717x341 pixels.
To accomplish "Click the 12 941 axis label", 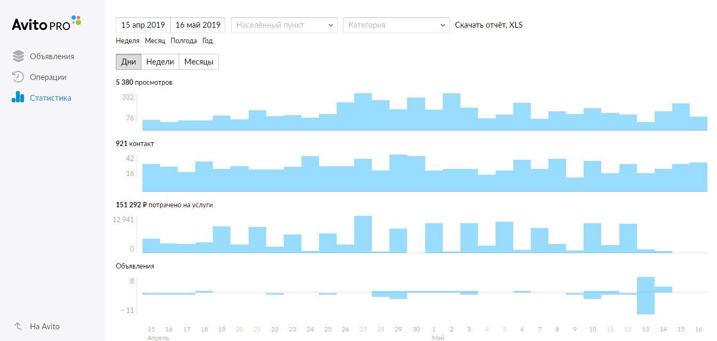I will pyautogui.click(x=124, y=220).
